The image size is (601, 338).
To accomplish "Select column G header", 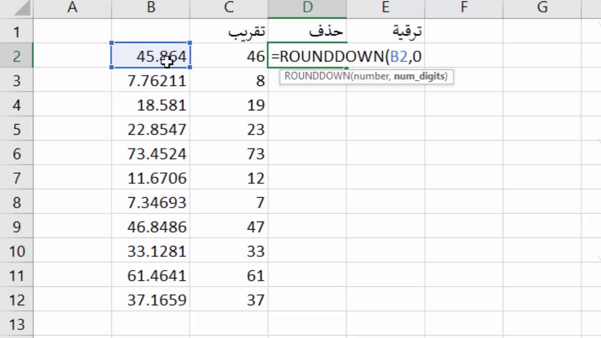I will (542, 8).
